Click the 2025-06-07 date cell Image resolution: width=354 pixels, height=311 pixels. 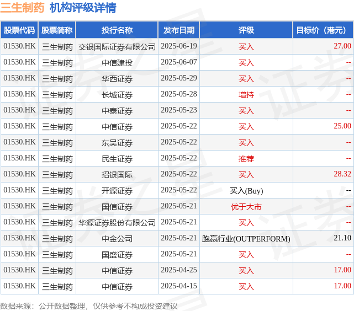click(x=179, y=62)
